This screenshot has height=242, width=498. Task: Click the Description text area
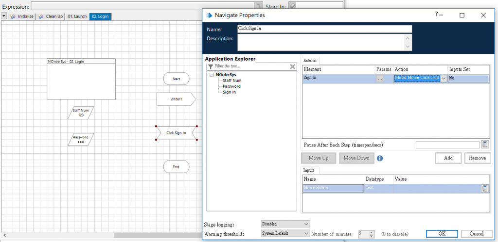point(321,42)
